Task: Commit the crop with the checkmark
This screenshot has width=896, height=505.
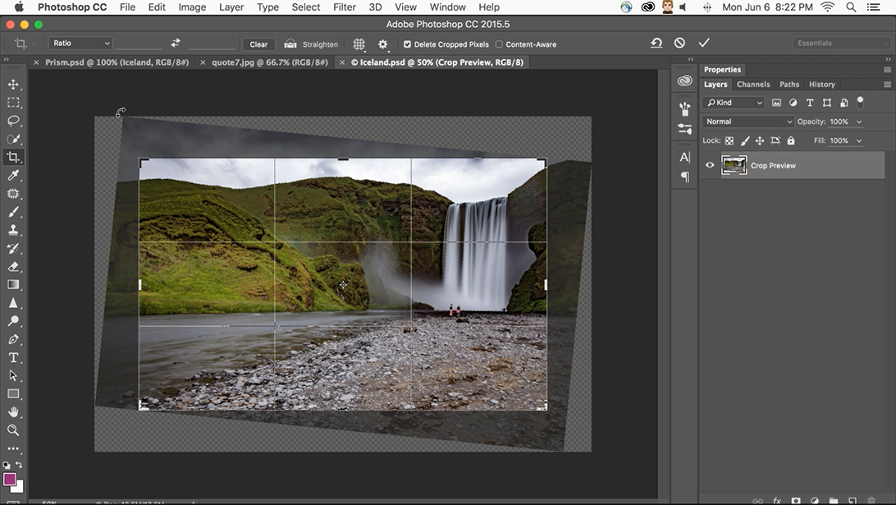Action: click(x=703, y=43)
